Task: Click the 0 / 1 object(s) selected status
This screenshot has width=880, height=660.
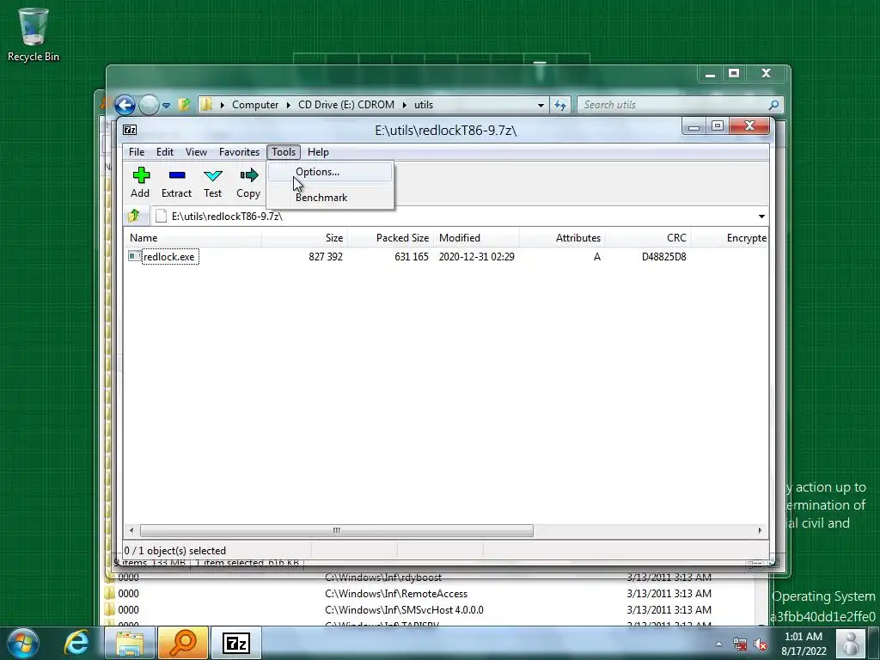Action: pos(175,551)
